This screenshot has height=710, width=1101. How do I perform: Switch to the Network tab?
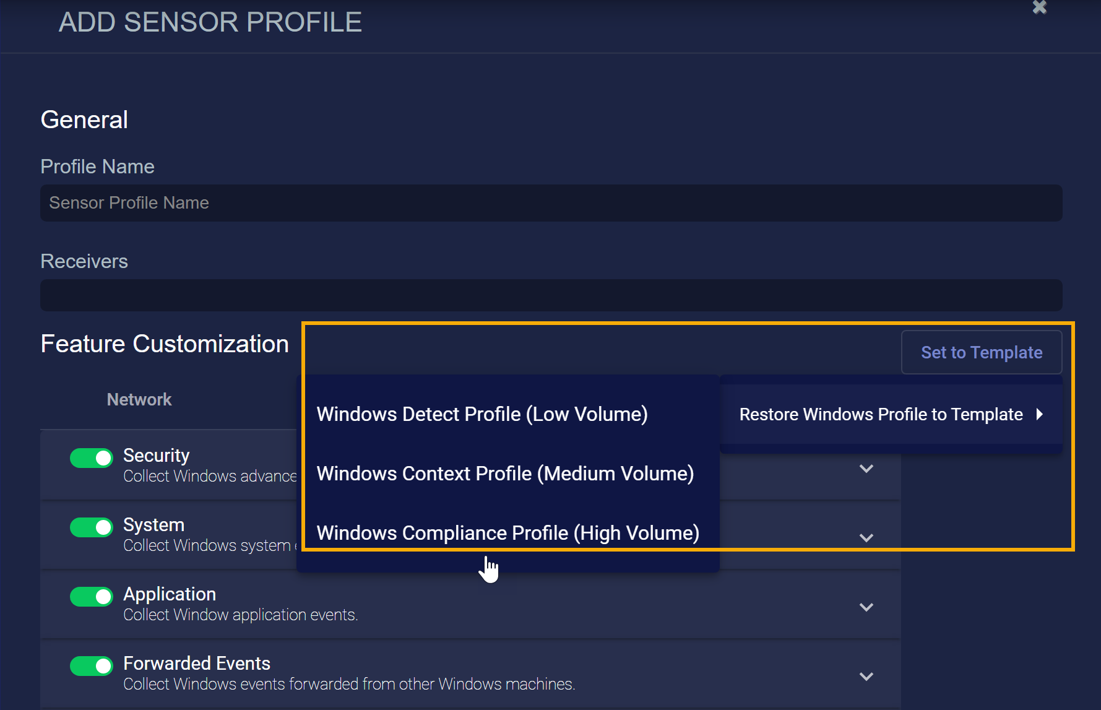(x=139, y=399)
